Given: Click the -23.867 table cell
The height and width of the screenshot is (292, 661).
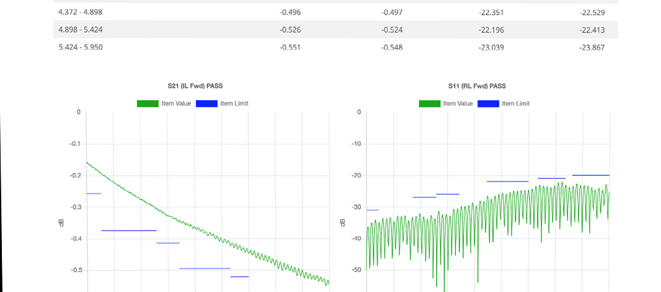Looking at the screenshot, I should [x=592, y=47].
